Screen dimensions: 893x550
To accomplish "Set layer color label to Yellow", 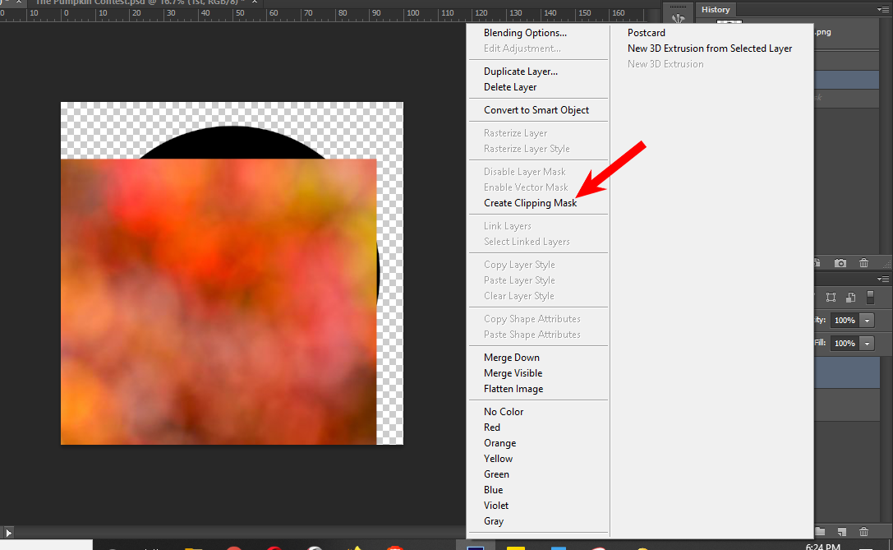I will (499, 459).
